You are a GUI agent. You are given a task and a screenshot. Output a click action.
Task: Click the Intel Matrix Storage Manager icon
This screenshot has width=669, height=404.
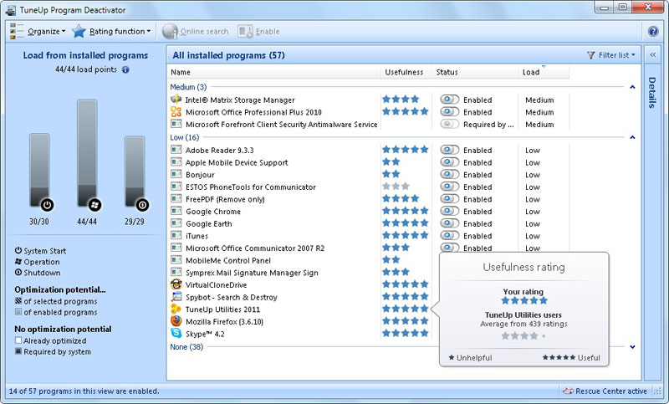click(176, 100)
